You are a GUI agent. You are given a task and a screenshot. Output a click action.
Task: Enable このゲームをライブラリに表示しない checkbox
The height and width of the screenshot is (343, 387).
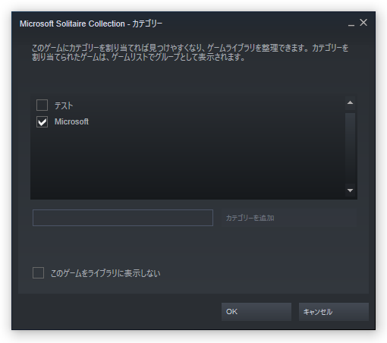(38, 273)
